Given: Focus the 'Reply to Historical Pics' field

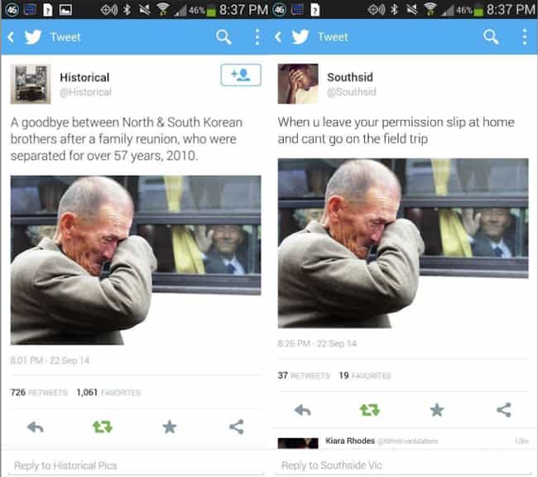Looking at the screenshot, I should [x=136, y=465].
